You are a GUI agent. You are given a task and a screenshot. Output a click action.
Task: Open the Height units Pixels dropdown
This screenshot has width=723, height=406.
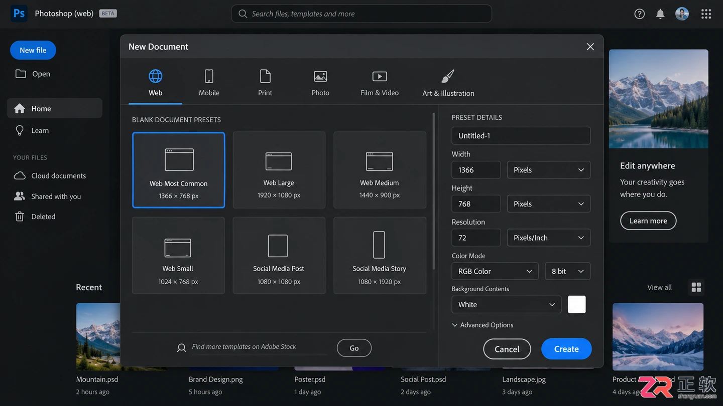coord(549,204)
